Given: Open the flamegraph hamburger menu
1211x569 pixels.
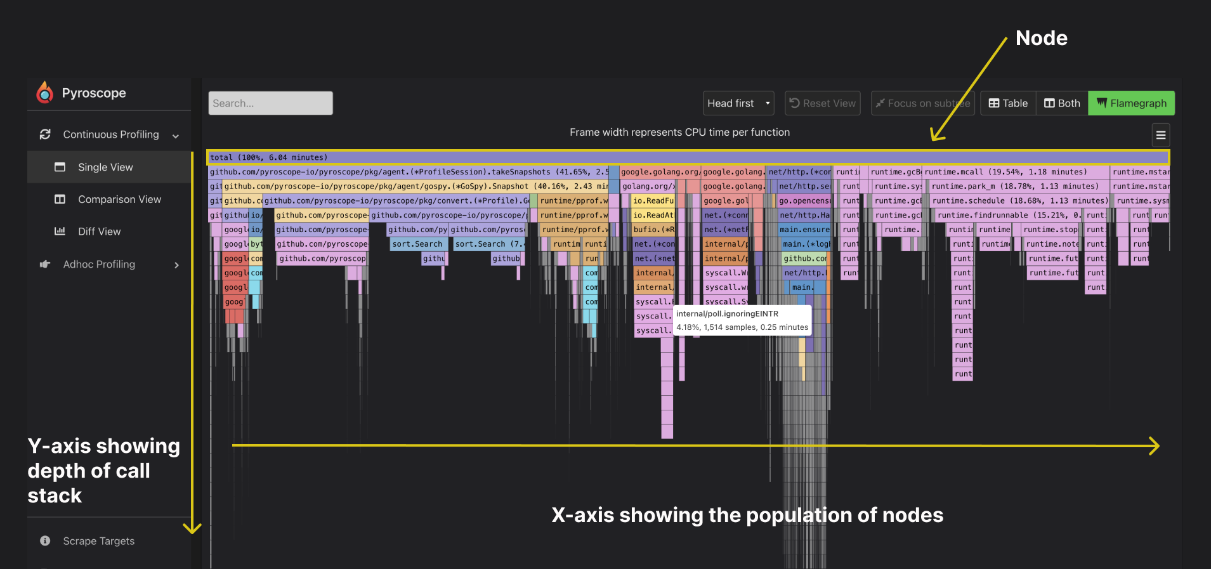Looking at the screenshot, I should click(x=1161, y=135).
